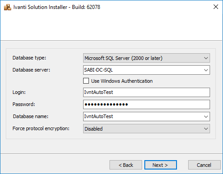Click the "Database server:" label
Screen dimensions: 223x174
pos(31,70)
